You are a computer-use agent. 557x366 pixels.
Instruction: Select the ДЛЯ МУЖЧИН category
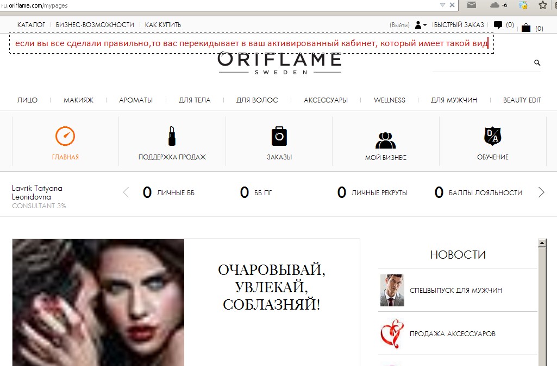[x=454, y=100]
